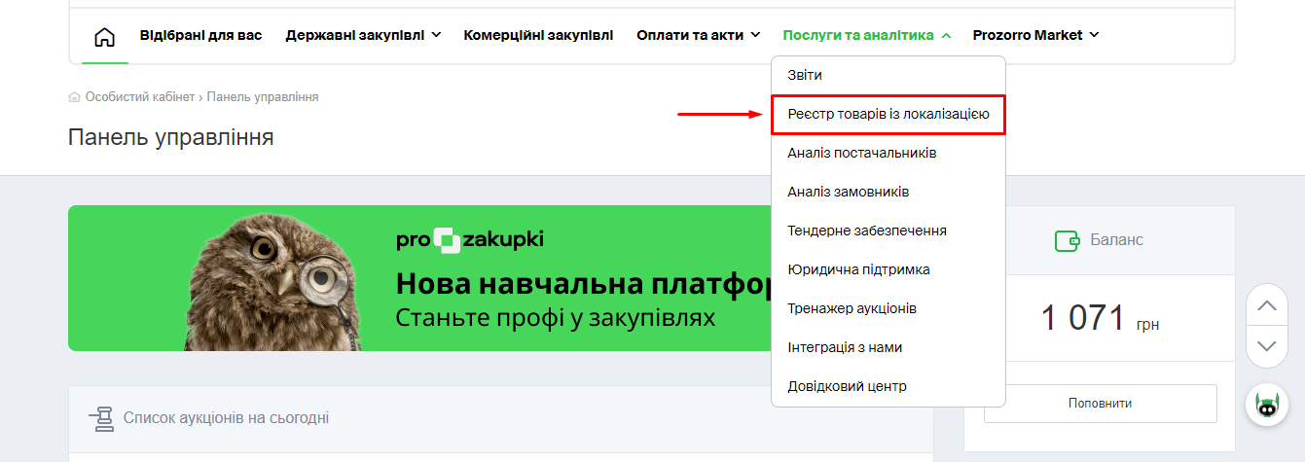1305x462 pixels.
Task: Collapse the Послуги та аналітика menu
Action: point(865,35)
